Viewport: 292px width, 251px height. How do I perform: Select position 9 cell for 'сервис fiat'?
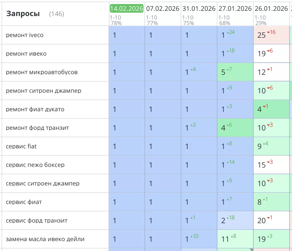[x=271, y=147]
